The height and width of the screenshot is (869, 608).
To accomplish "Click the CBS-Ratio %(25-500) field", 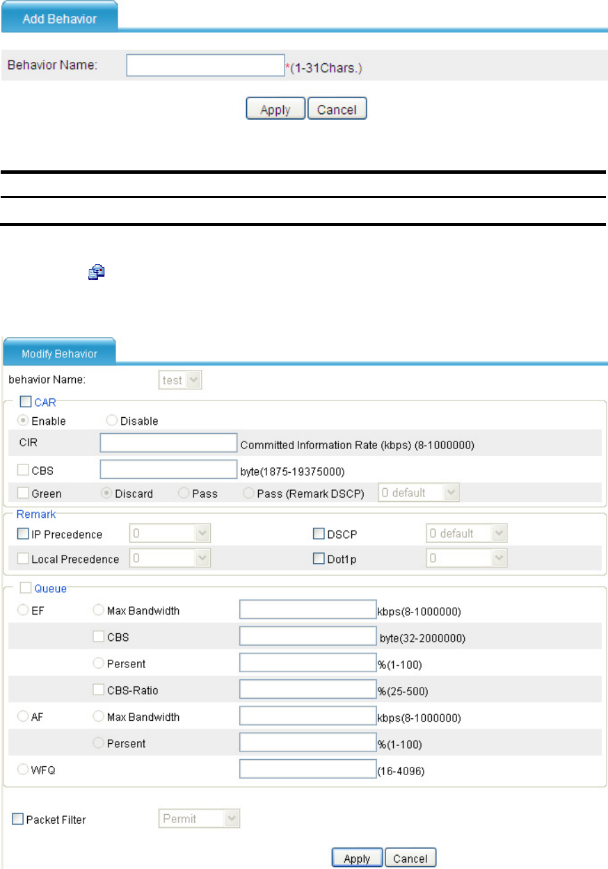I will click(x=307, y=689).
